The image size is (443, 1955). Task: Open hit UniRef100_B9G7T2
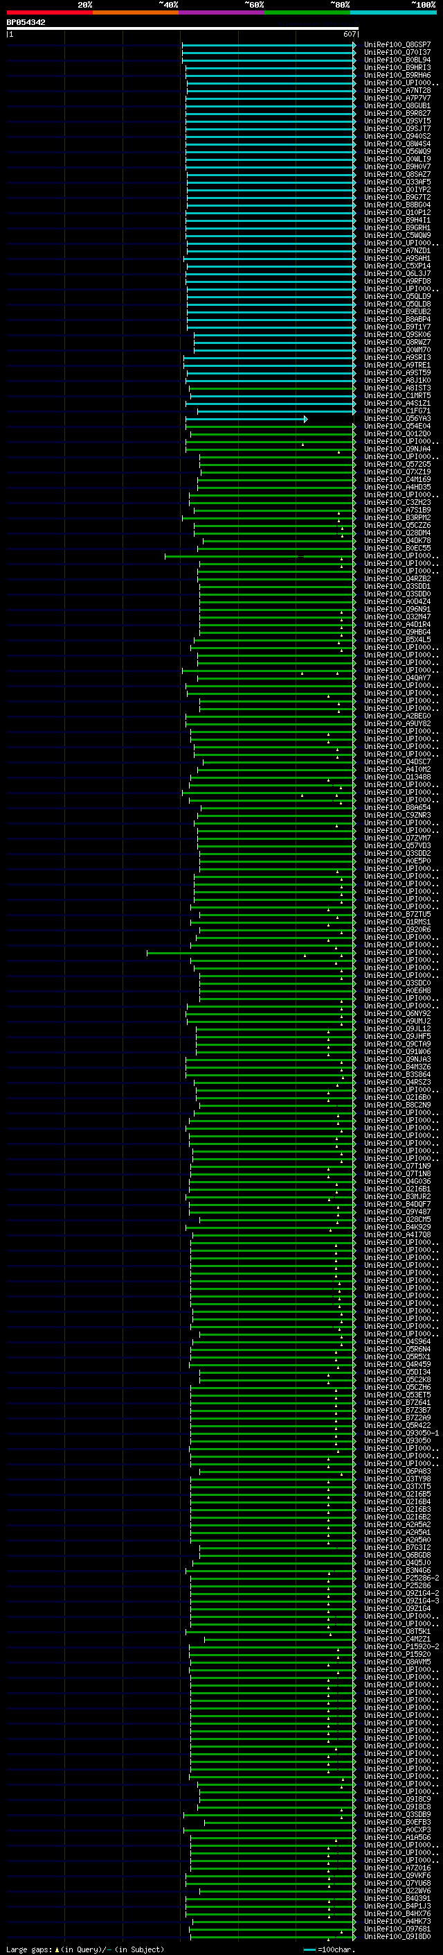397,198
